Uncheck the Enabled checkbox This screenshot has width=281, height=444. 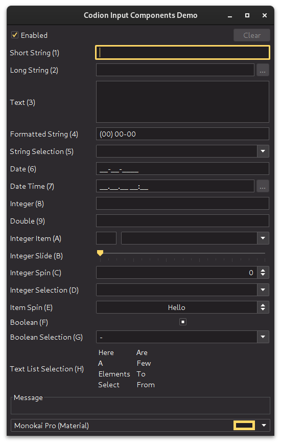pos(15,35)
